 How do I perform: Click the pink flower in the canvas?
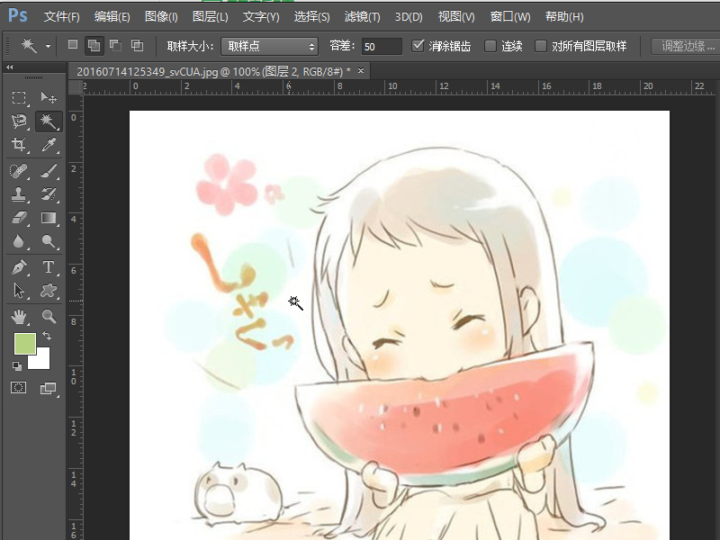(227, 184)
